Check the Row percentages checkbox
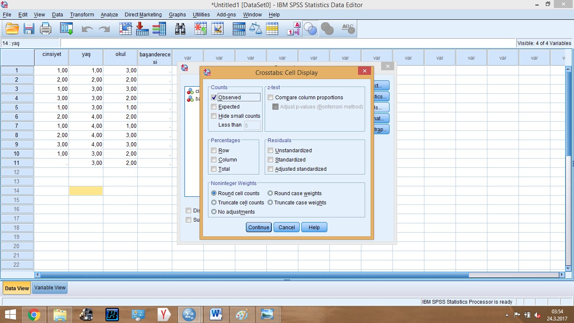The image size is (574, 323). point(214,150)
